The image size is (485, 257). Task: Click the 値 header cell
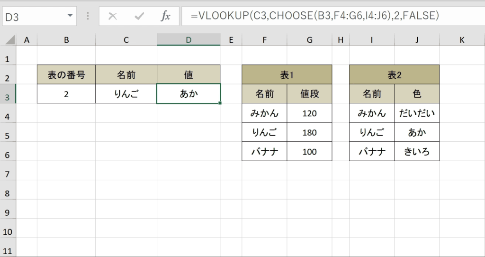(x=189, y=74)
